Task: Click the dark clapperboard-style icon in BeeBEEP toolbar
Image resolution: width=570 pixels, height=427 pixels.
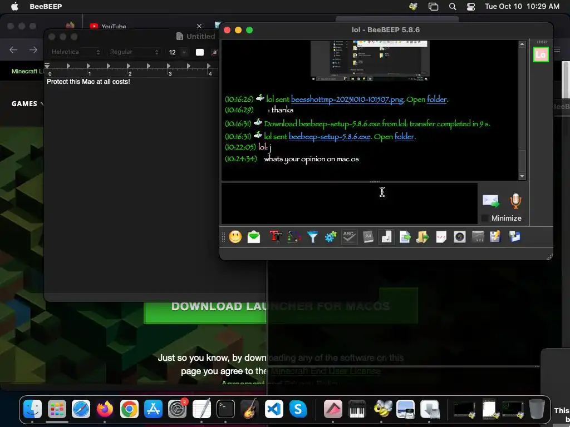Action: point(478,237)
